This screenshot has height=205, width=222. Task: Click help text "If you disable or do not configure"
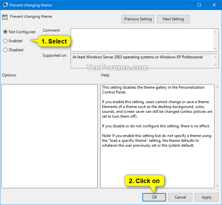click(156, 126)
